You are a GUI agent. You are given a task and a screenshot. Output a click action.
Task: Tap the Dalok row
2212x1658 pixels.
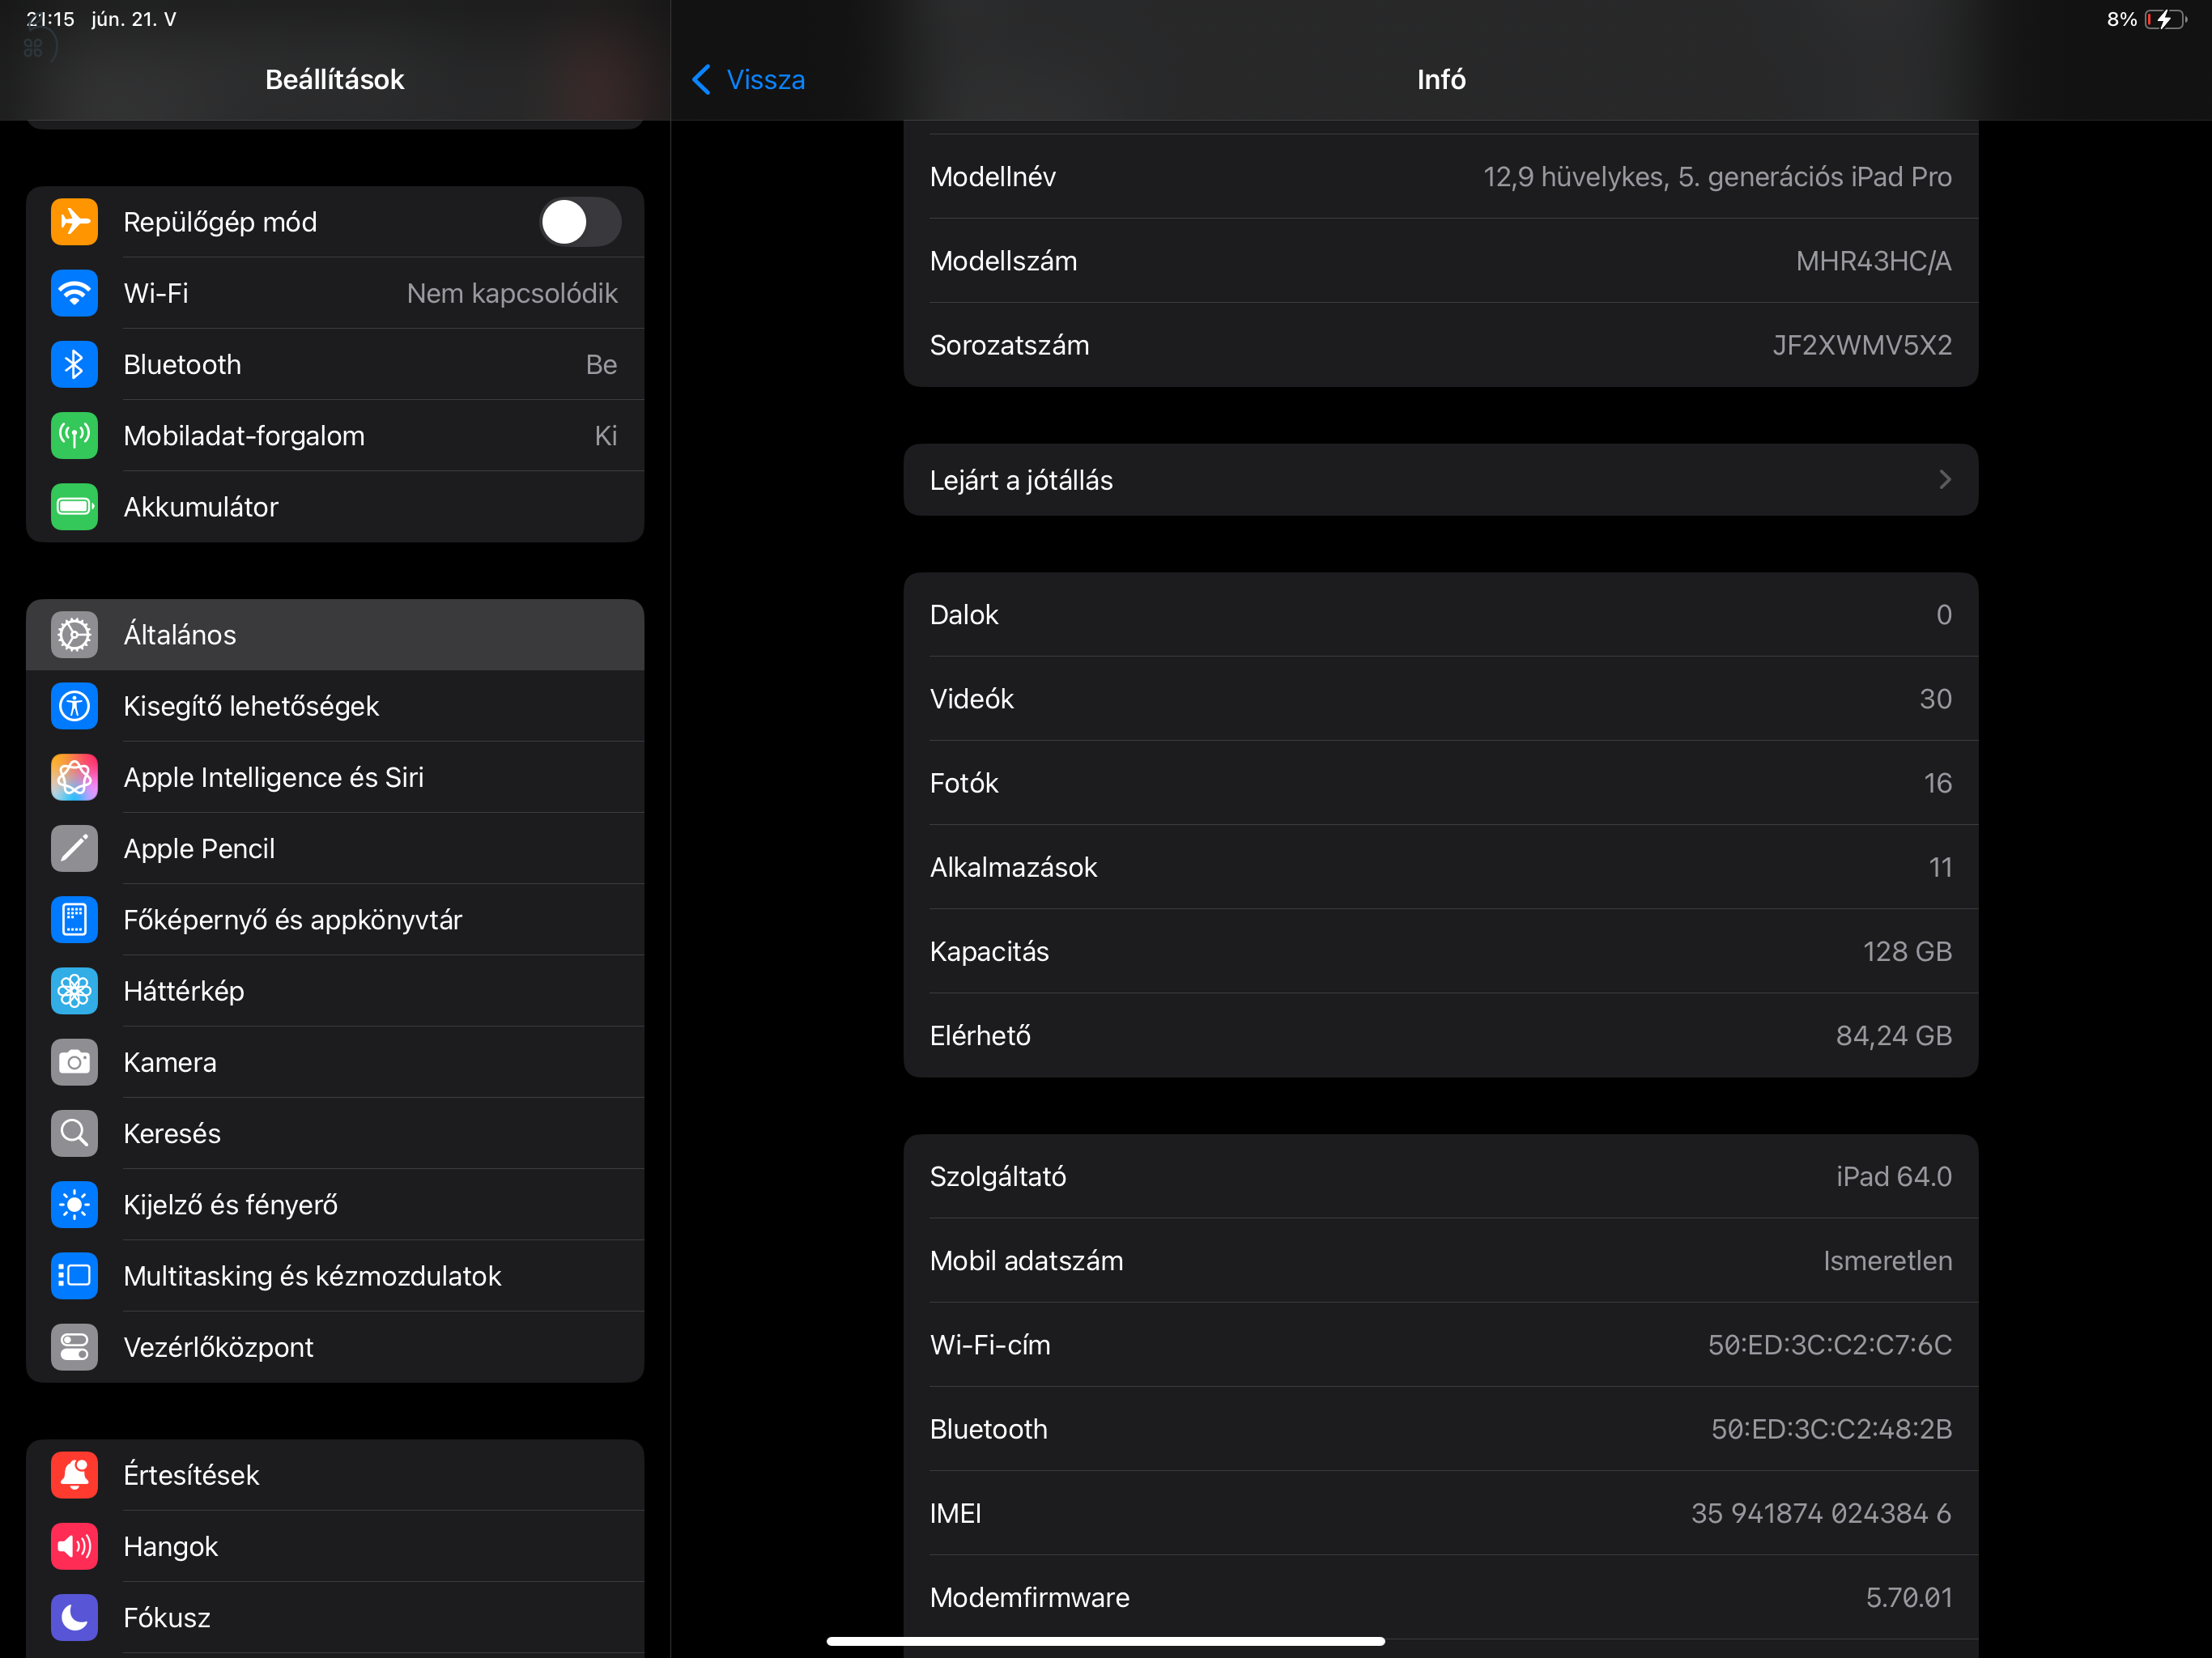1440,615
